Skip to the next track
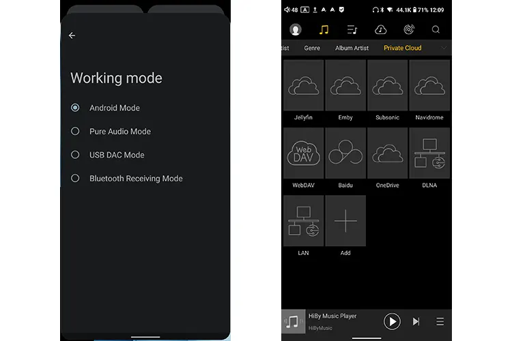Screen dimensions: 512x341 coord(416,321)
